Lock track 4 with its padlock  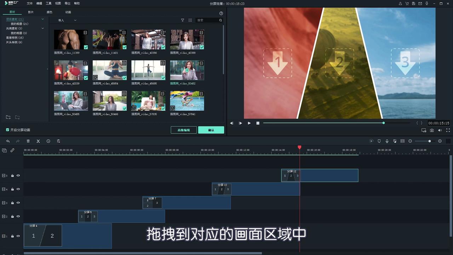pos(12,189)
